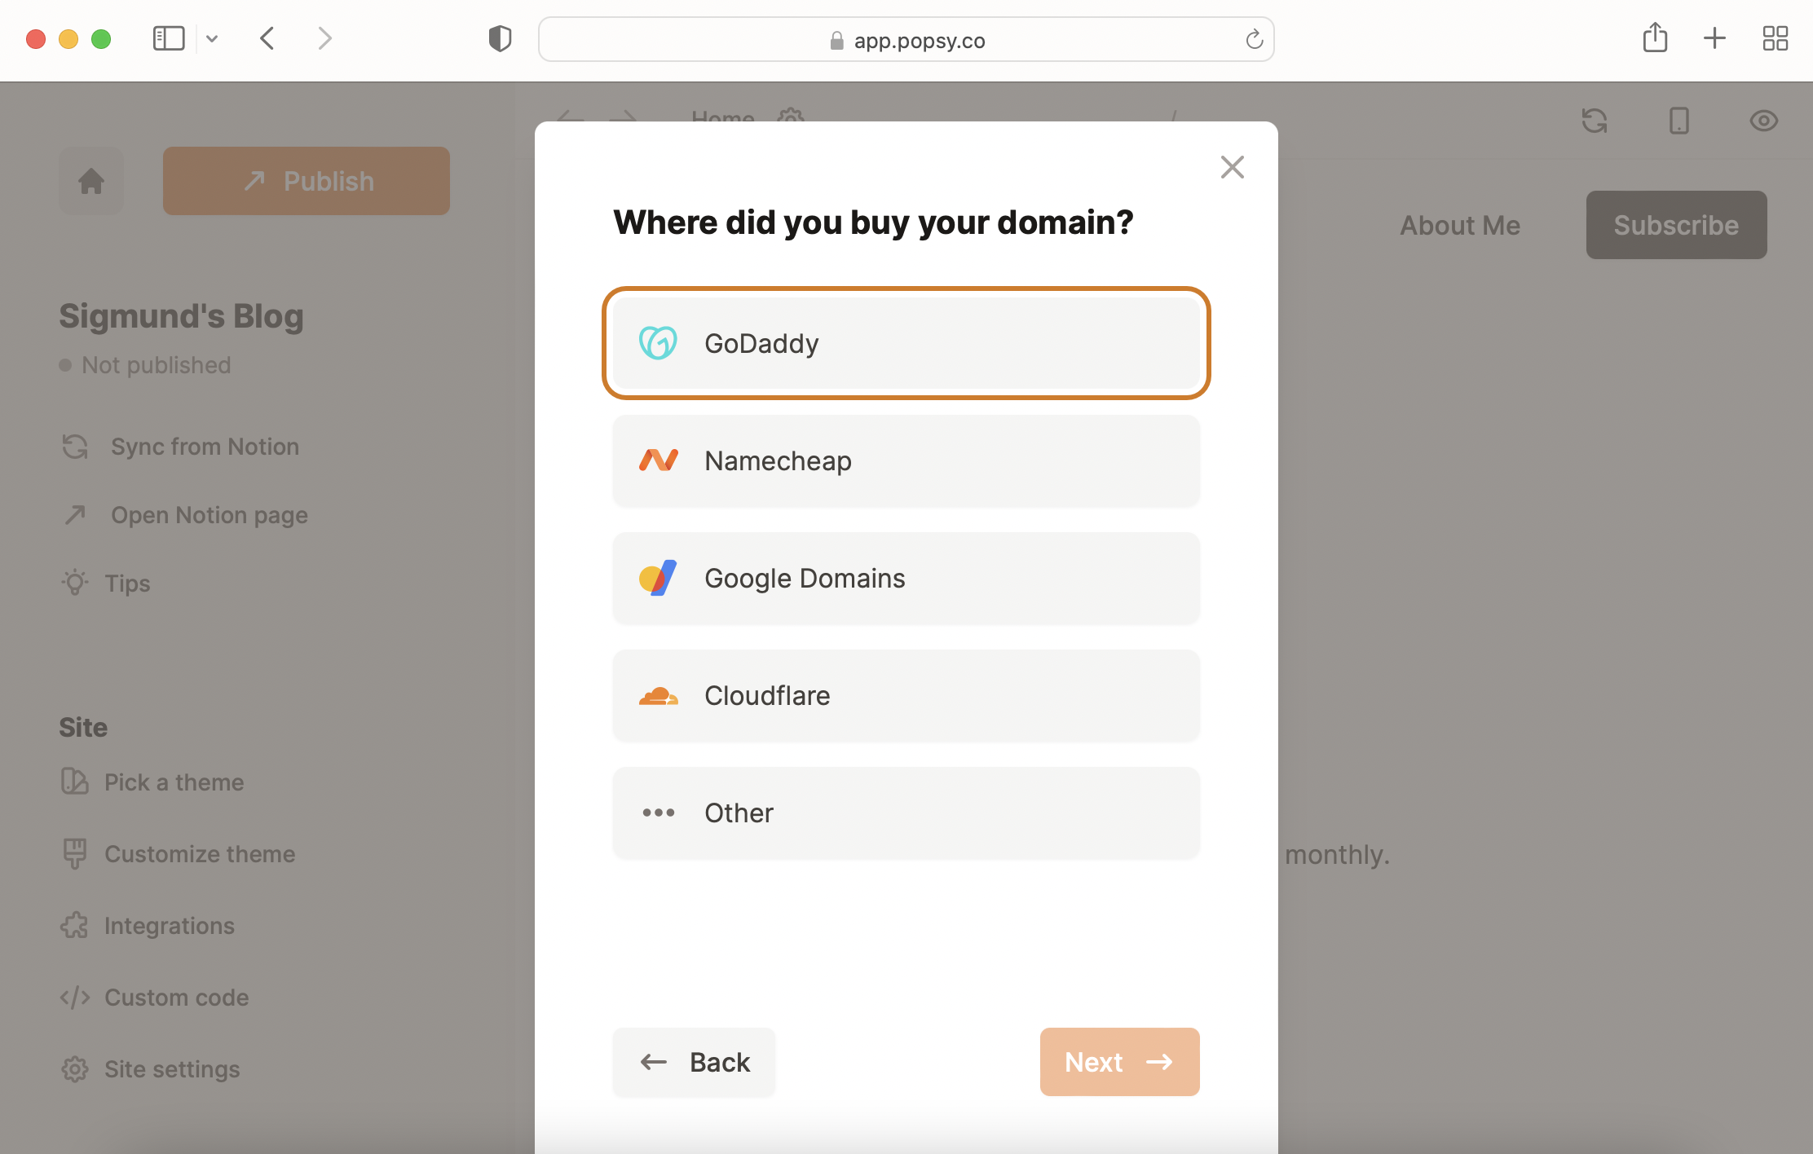This screenshot has width=1813, height=1154.
Task: Go Back to previous step
Action: [694, 1061]
